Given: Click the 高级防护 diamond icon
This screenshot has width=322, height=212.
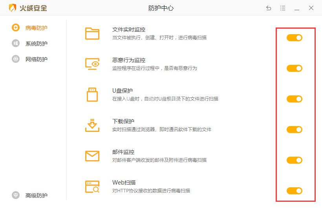Looking at the screenshot, I should click(x=16, y=195).
